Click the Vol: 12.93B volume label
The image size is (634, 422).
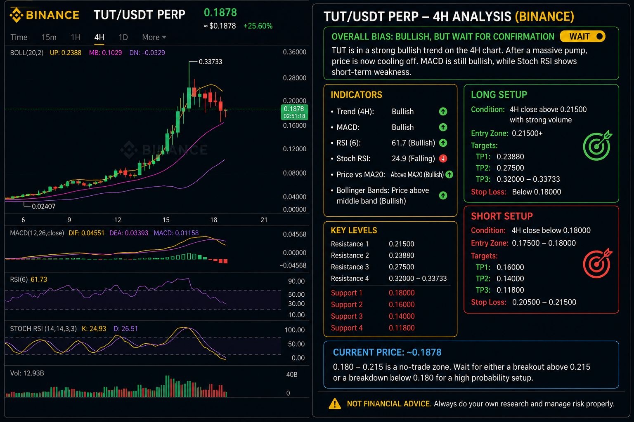click(27, 373)
